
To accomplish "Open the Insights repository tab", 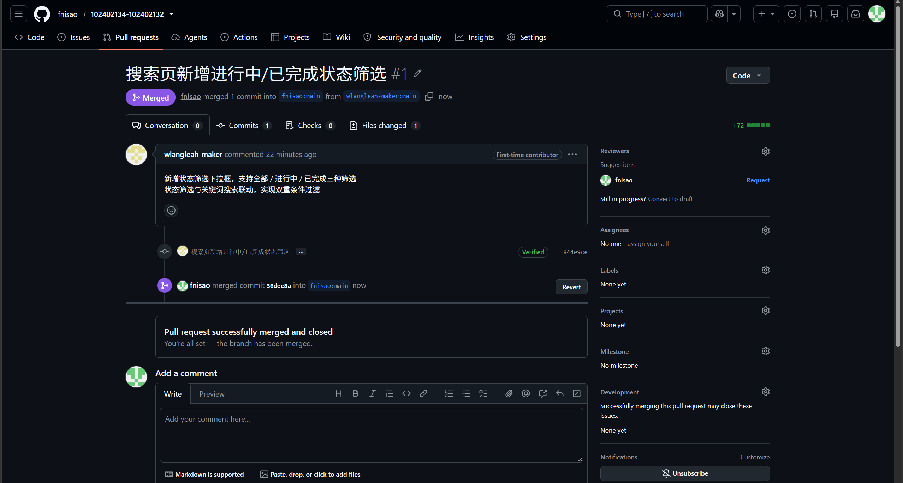I will [x=474, y=37].
